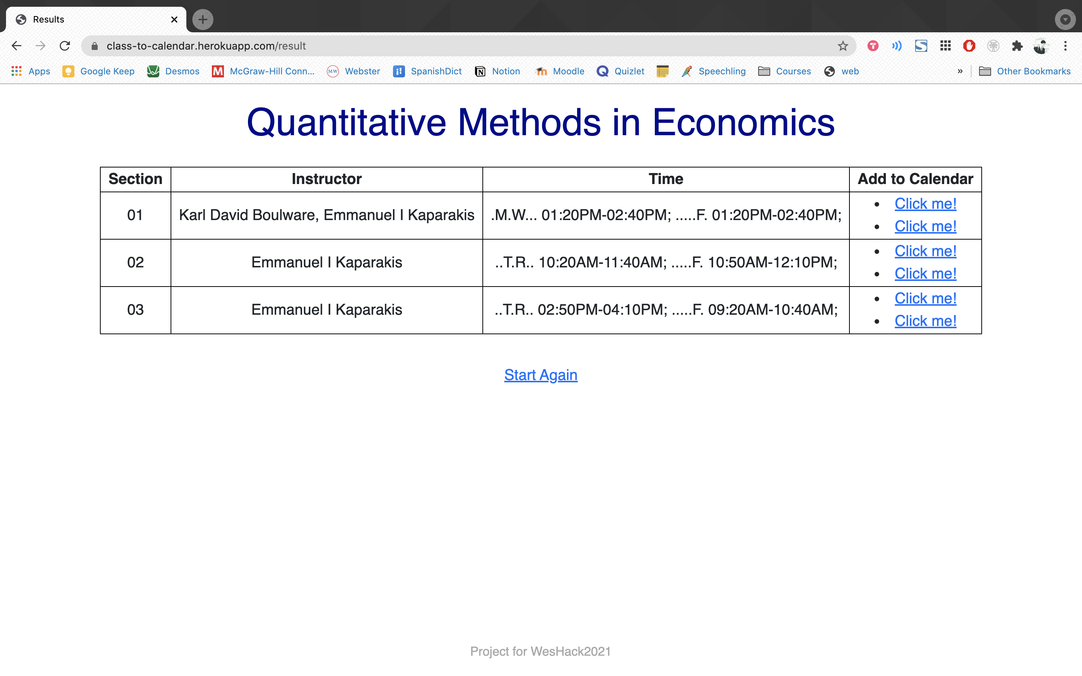This screenshot has height=676, width=1082.
Task: Bookmark page with the star icon
Action: click(843, 45)
